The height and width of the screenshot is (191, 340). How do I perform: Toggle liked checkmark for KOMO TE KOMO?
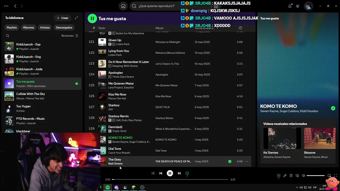point(333,108)
